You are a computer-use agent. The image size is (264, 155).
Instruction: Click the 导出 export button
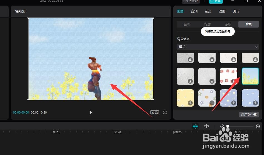pyautogui.click(x=216, y=1)
